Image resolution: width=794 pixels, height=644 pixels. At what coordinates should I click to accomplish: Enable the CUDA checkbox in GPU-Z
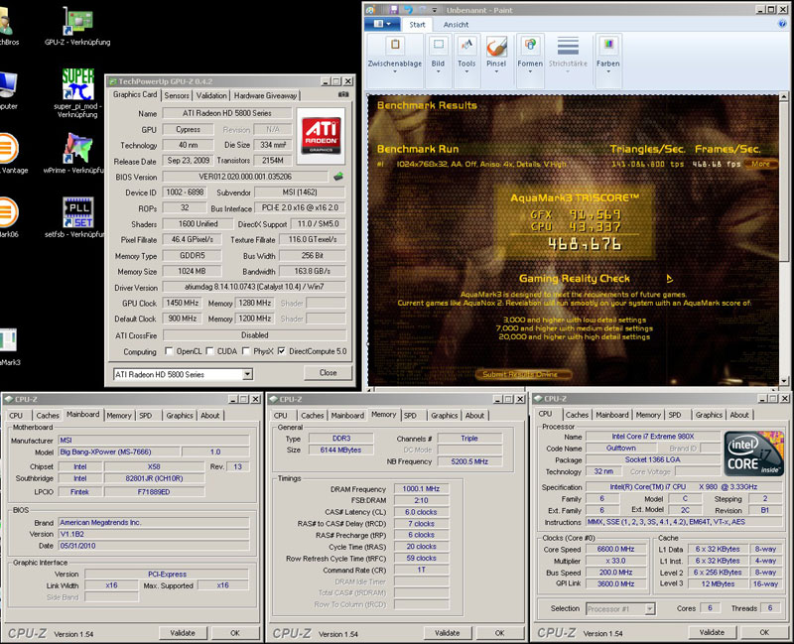209,351
